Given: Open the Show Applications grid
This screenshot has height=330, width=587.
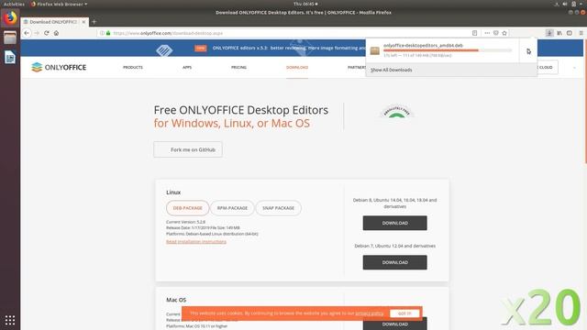Looking at the screenshot, I should pos(10,320).
